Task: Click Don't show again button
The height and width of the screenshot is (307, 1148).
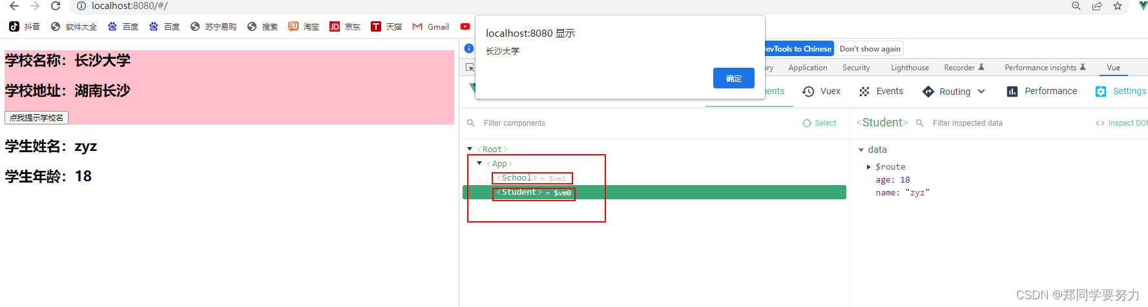Action: [870, 48]
